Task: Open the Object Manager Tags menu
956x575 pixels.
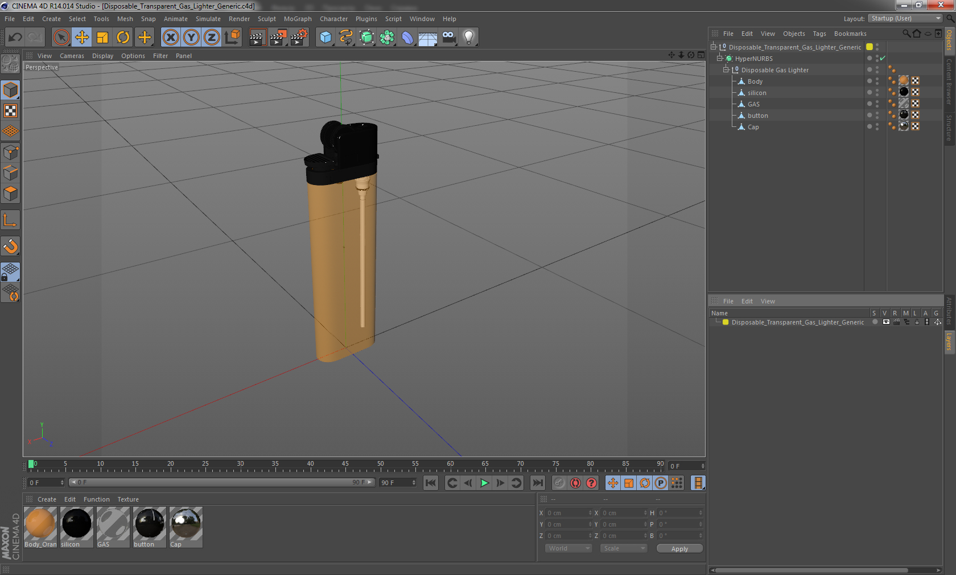Action: 819,34
